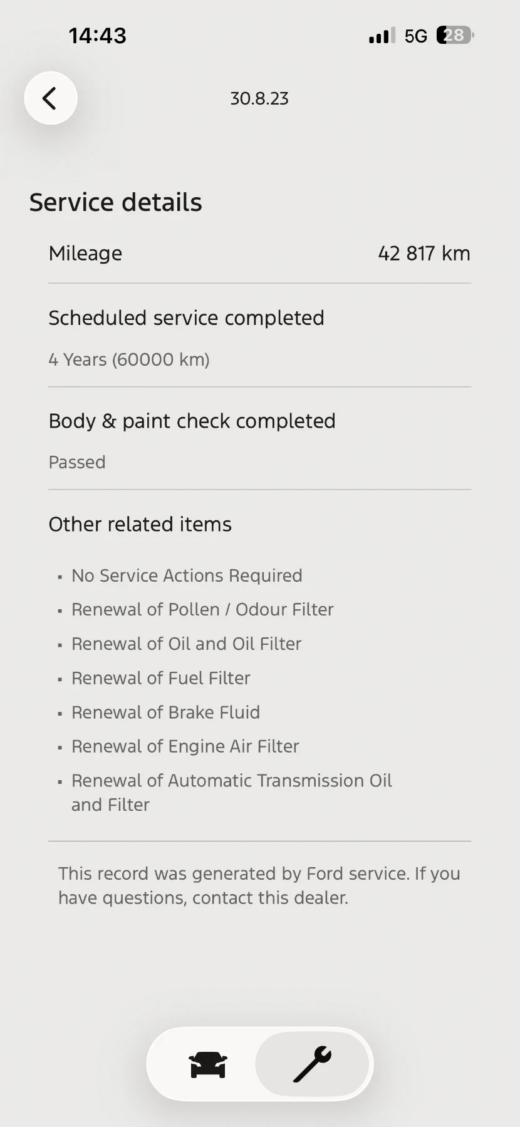
Task: Tap the 42 817 km value
Action: click(424, 254)
